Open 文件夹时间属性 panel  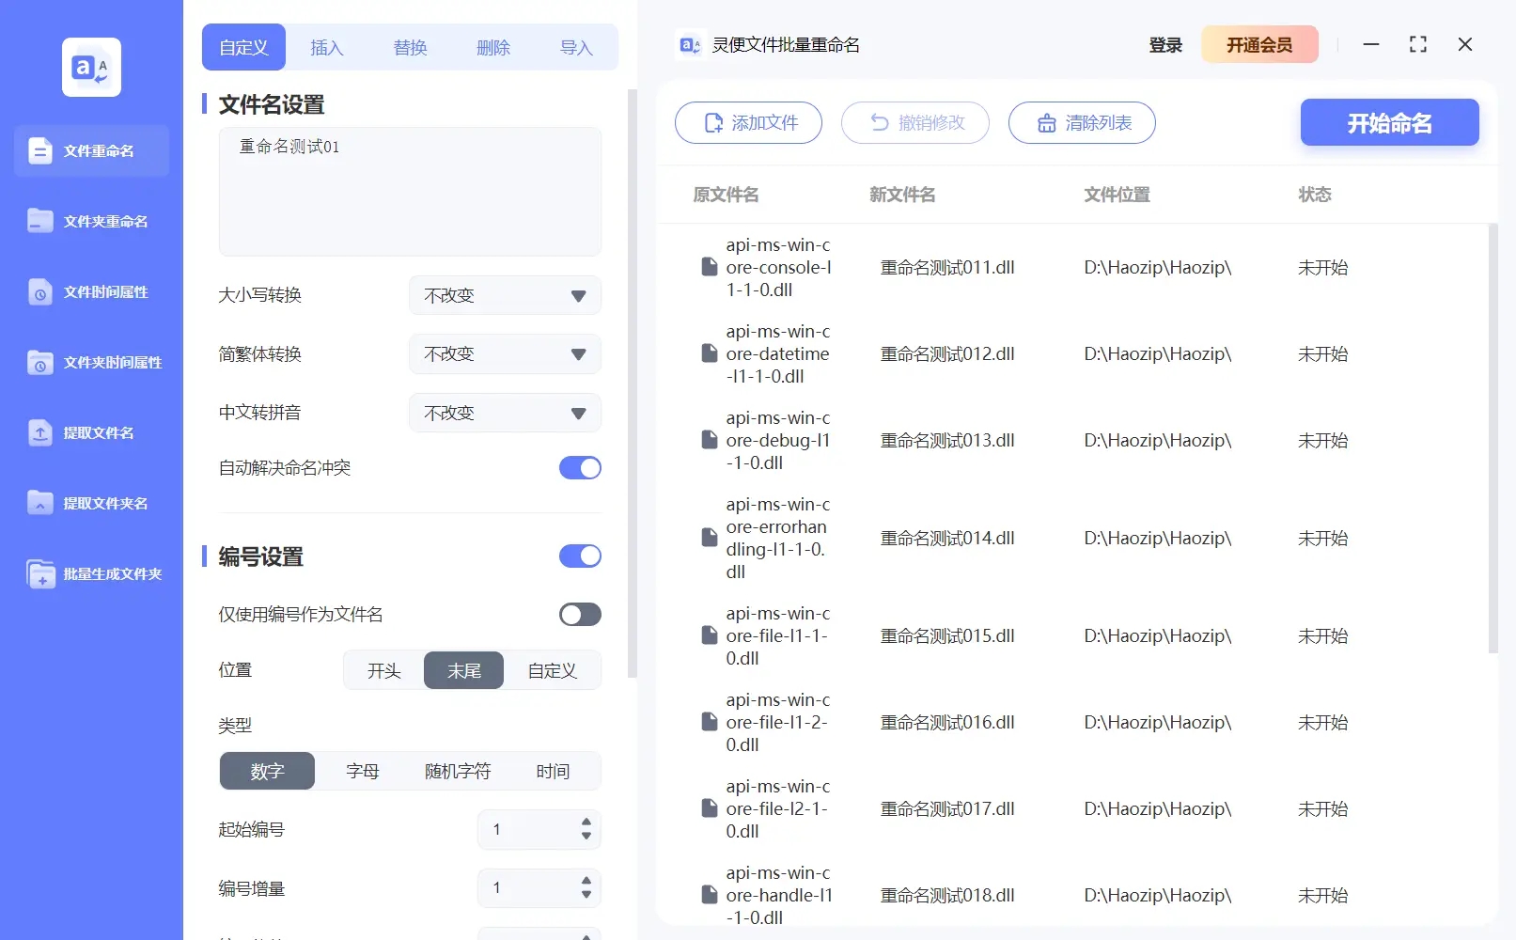[x=90, y=362]
